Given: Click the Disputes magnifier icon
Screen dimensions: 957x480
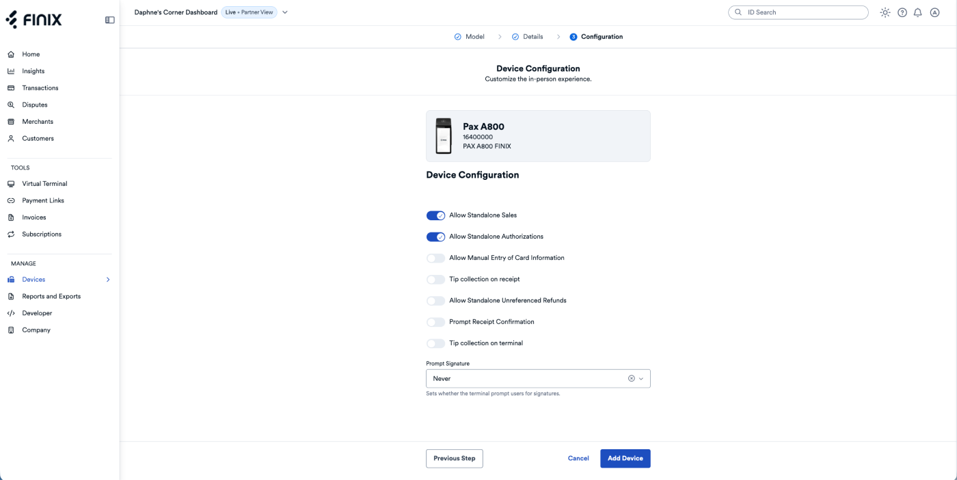Looking at the screenshot, I should 11,105.
